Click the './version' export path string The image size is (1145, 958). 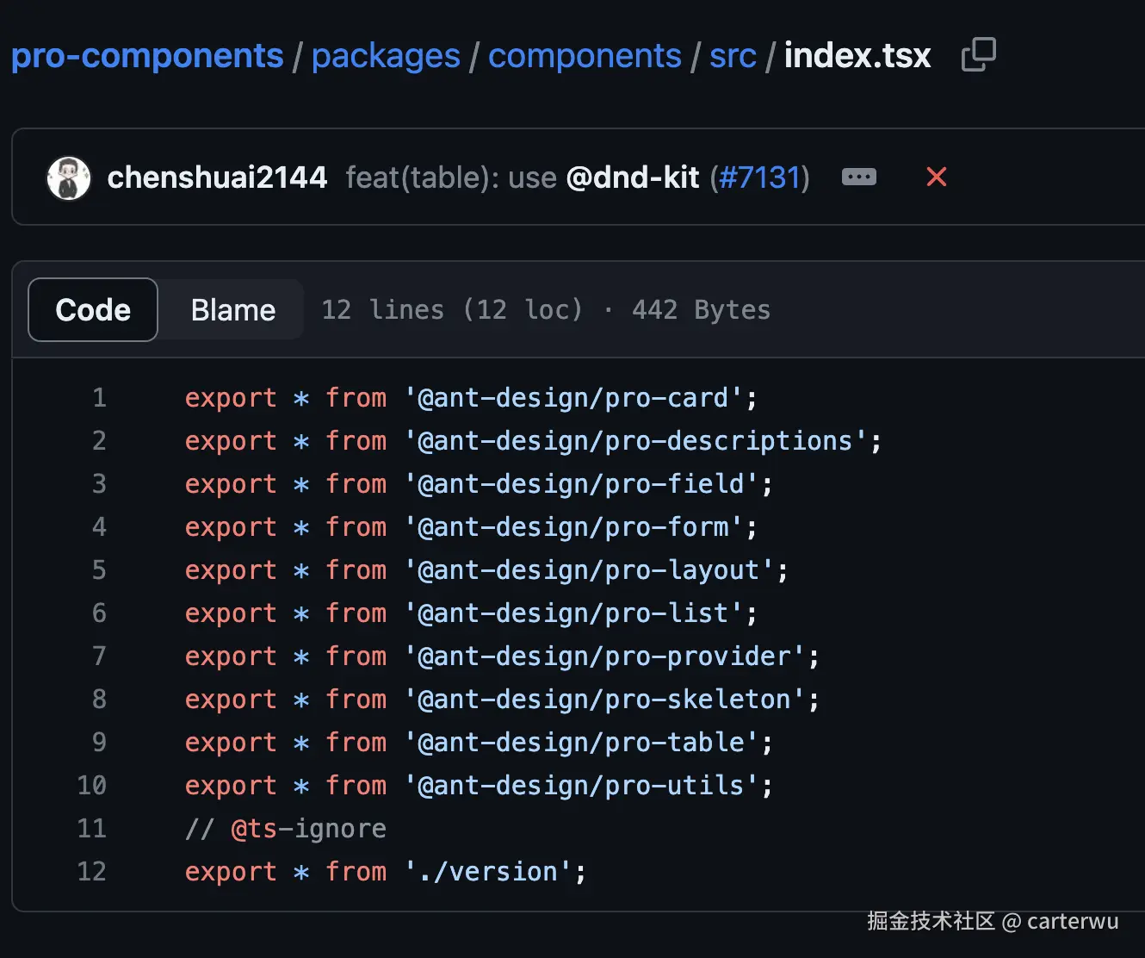click(488, 872)
